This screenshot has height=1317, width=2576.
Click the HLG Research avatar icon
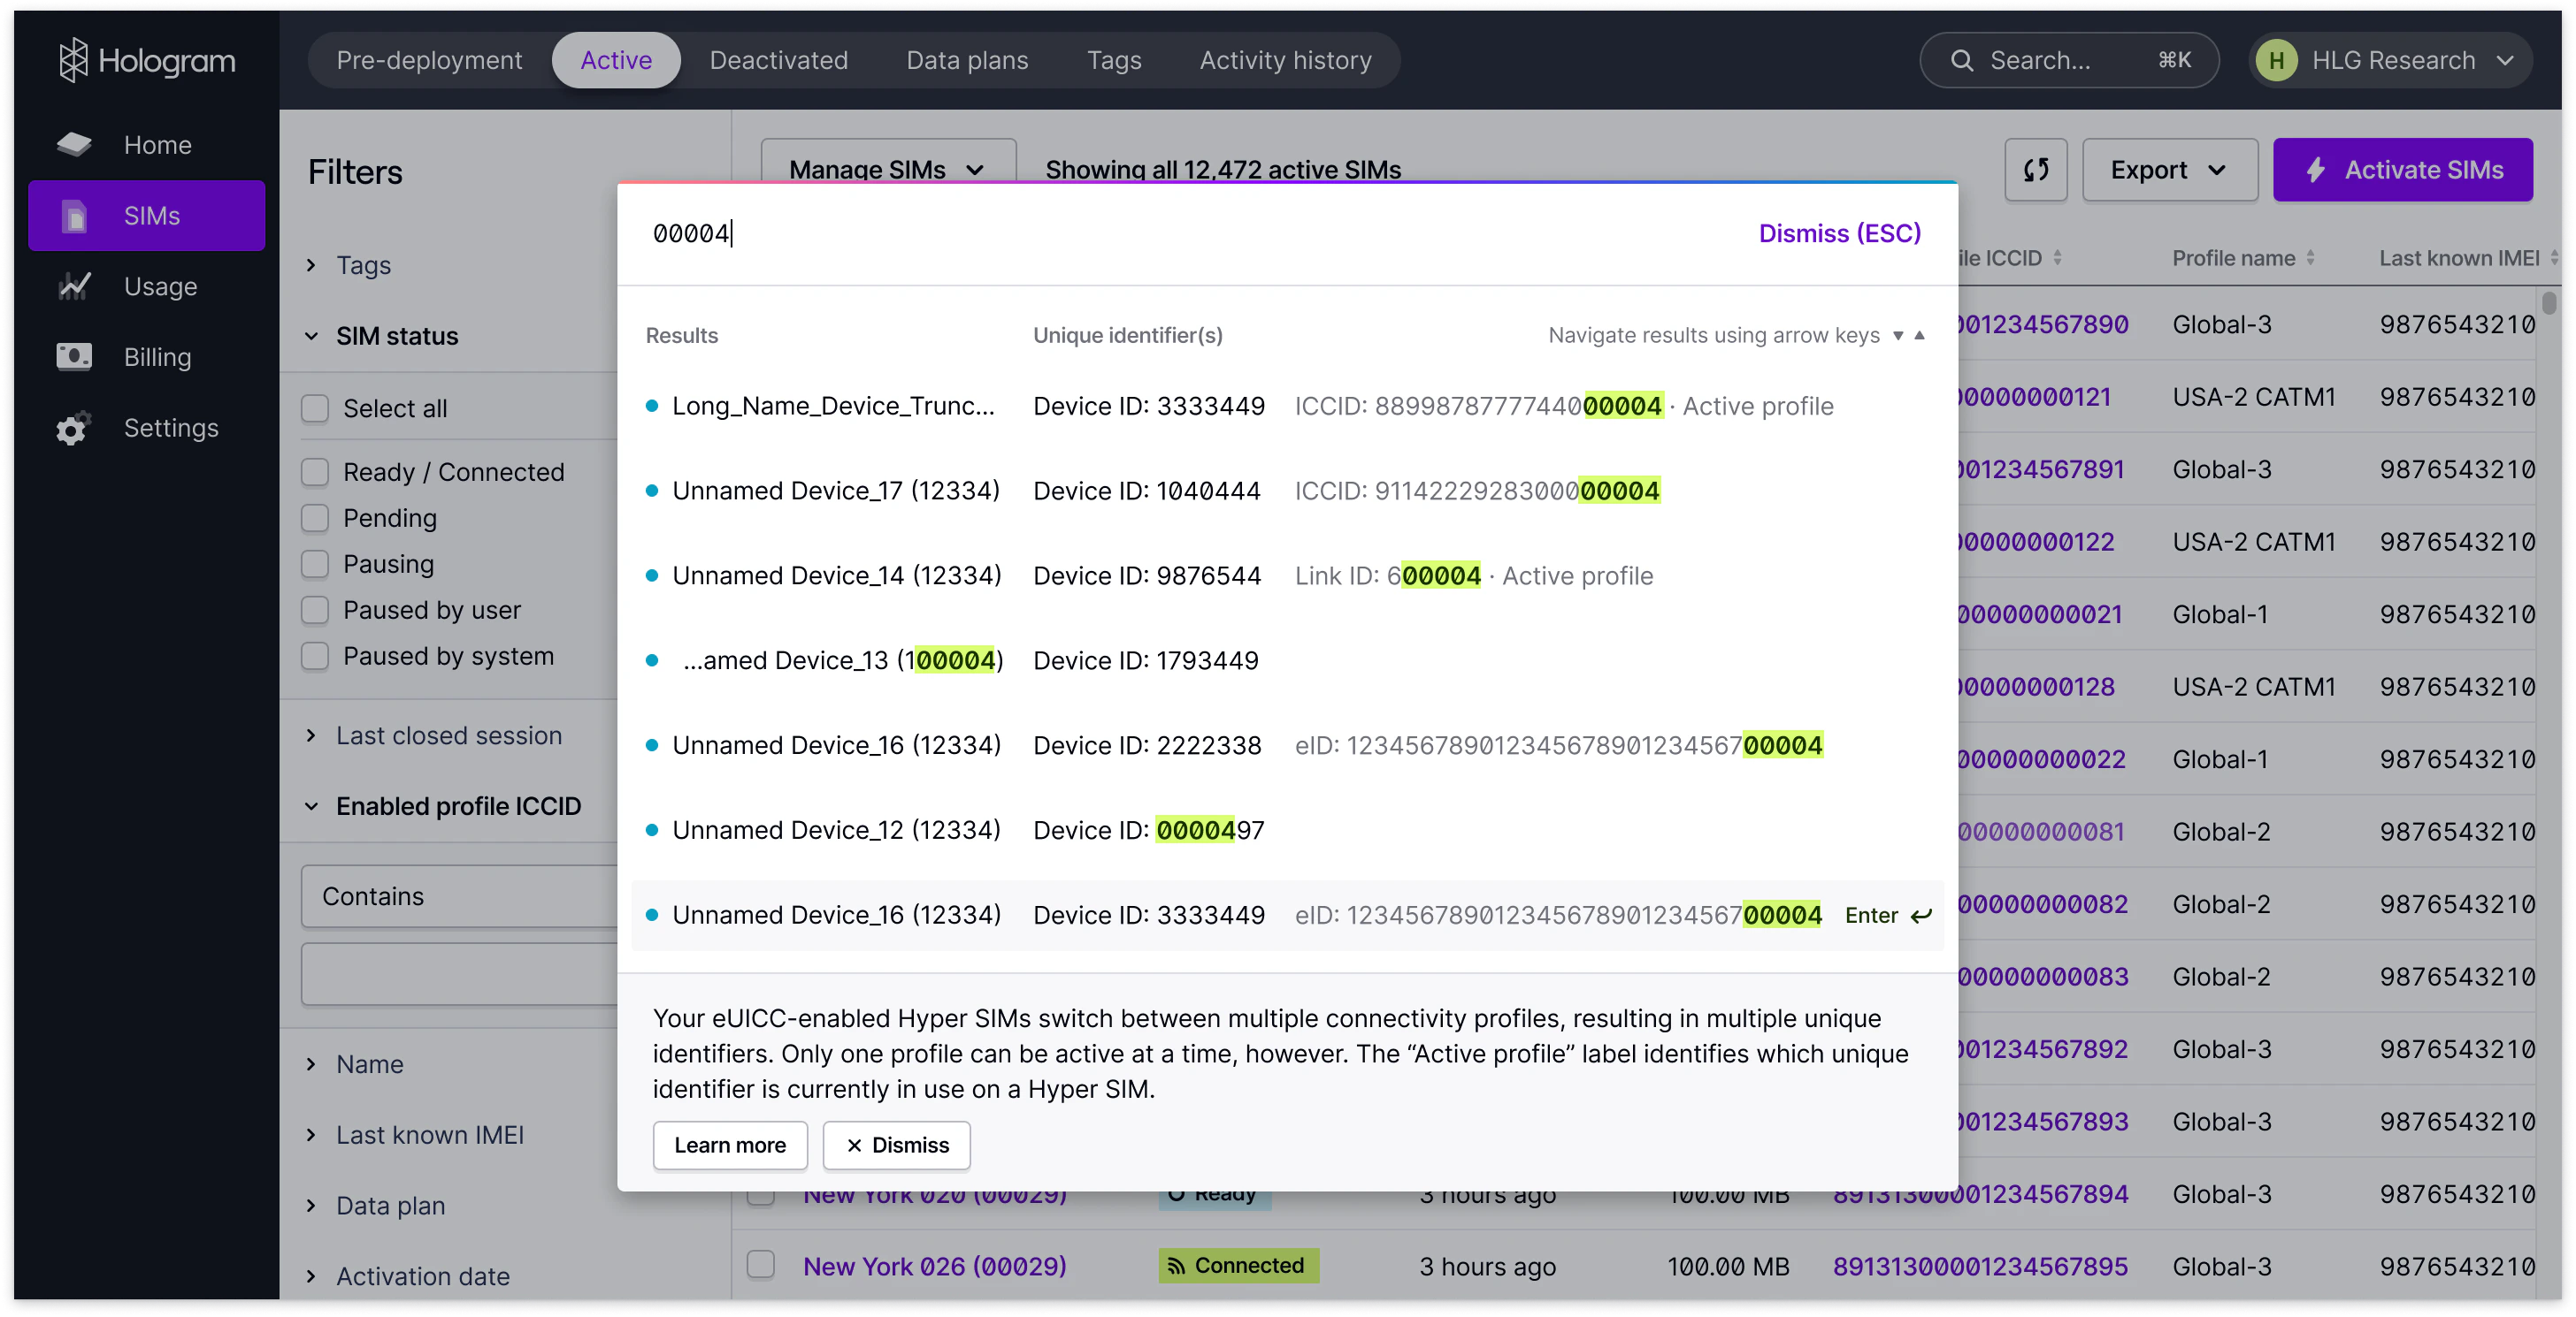pos(2276,61)
